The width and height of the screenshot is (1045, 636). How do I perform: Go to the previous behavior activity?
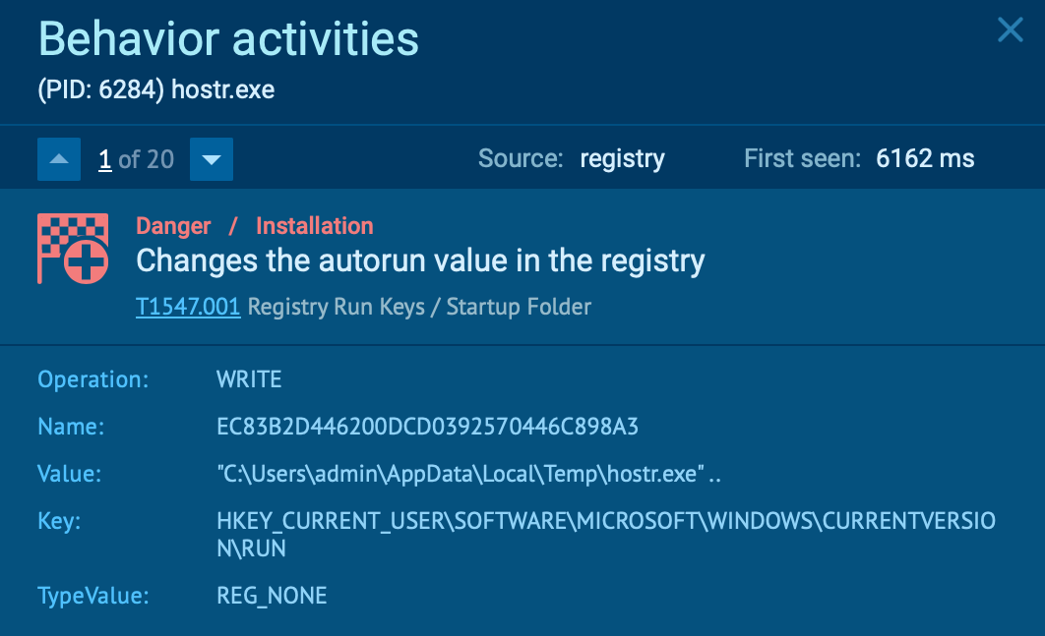tap(58, 159)
